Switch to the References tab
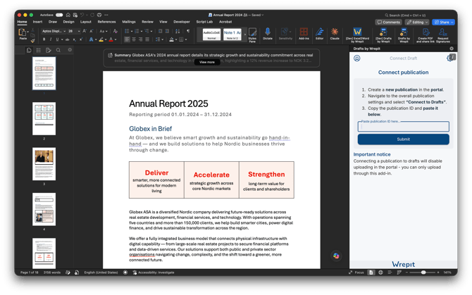Image resolution: width=472 pixels, height=295 pixels. (x=106, y=22)
